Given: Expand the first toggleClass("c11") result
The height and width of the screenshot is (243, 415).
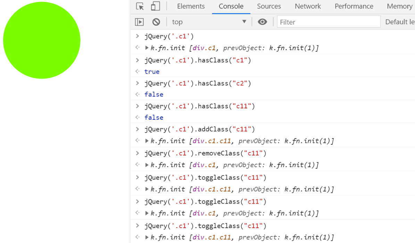Looking at the screenshot, I should tap(147, 189).
